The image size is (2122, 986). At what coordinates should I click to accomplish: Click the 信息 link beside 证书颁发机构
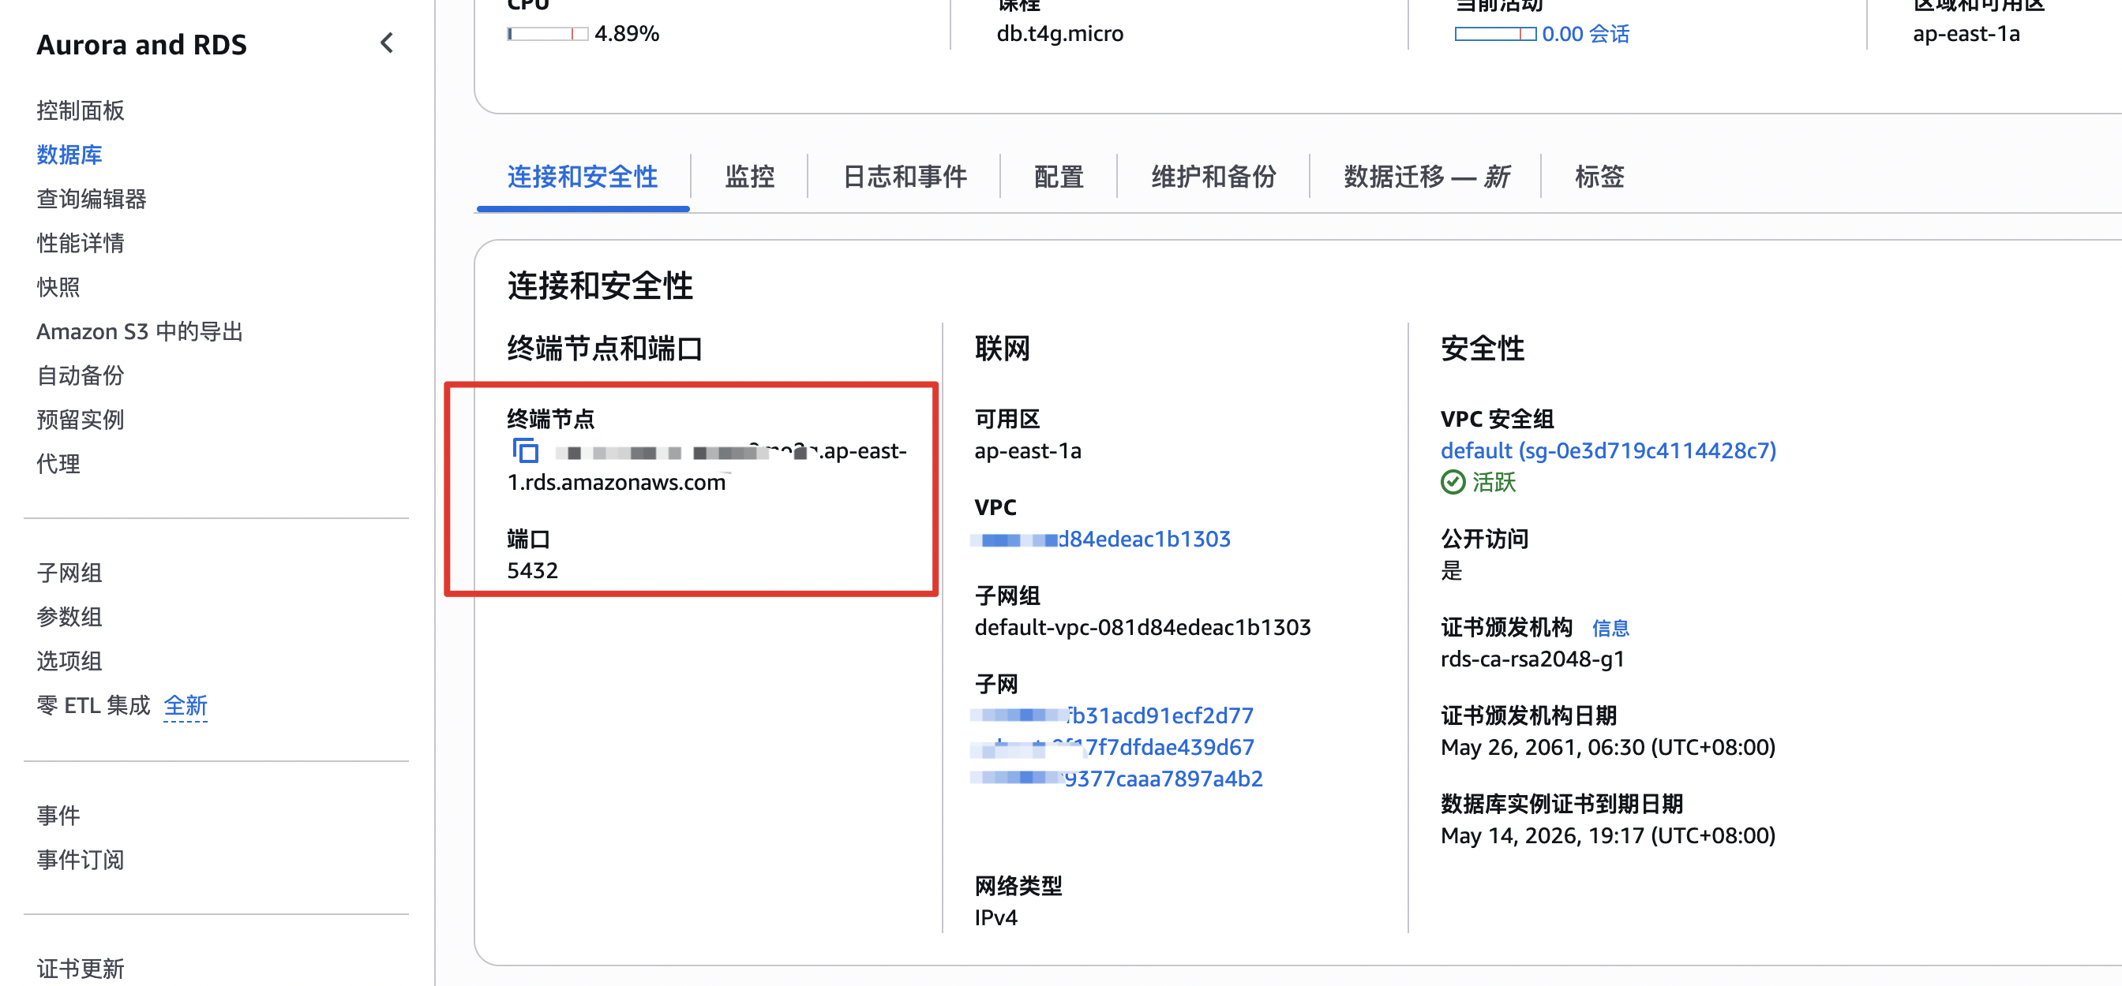coord(1610,629)
